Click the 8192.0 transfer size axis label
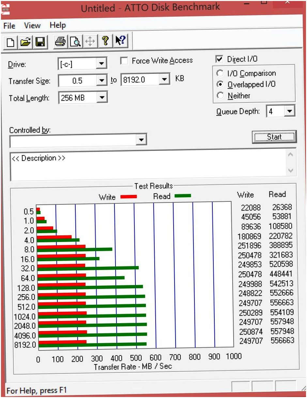The height and width of the screenshot is (398, 307). 25,344
